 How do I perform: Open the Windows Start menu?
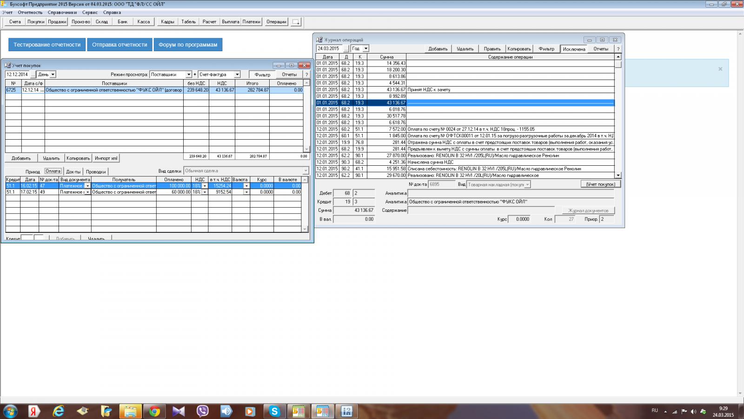(x=10, y=411)
